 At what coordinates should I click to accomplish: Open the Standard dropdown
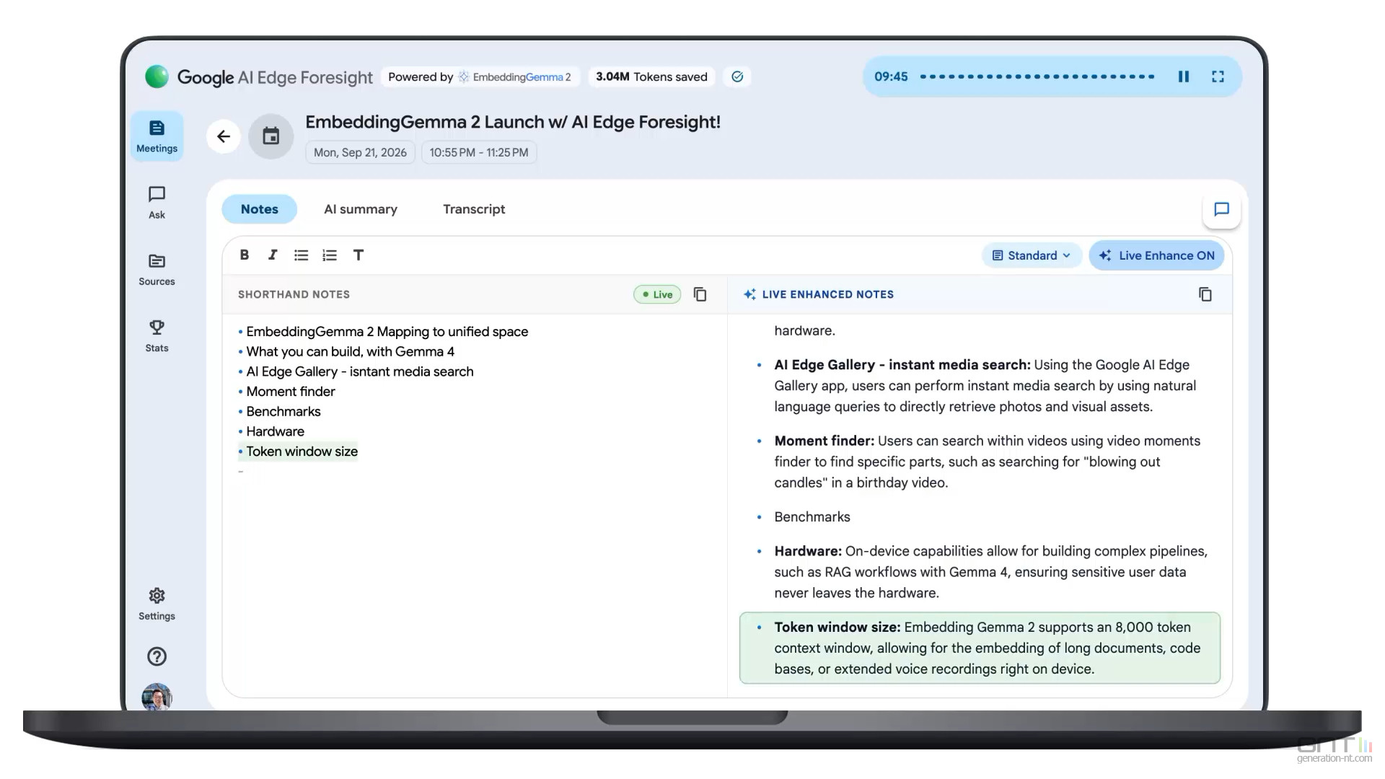(1032, 255)
